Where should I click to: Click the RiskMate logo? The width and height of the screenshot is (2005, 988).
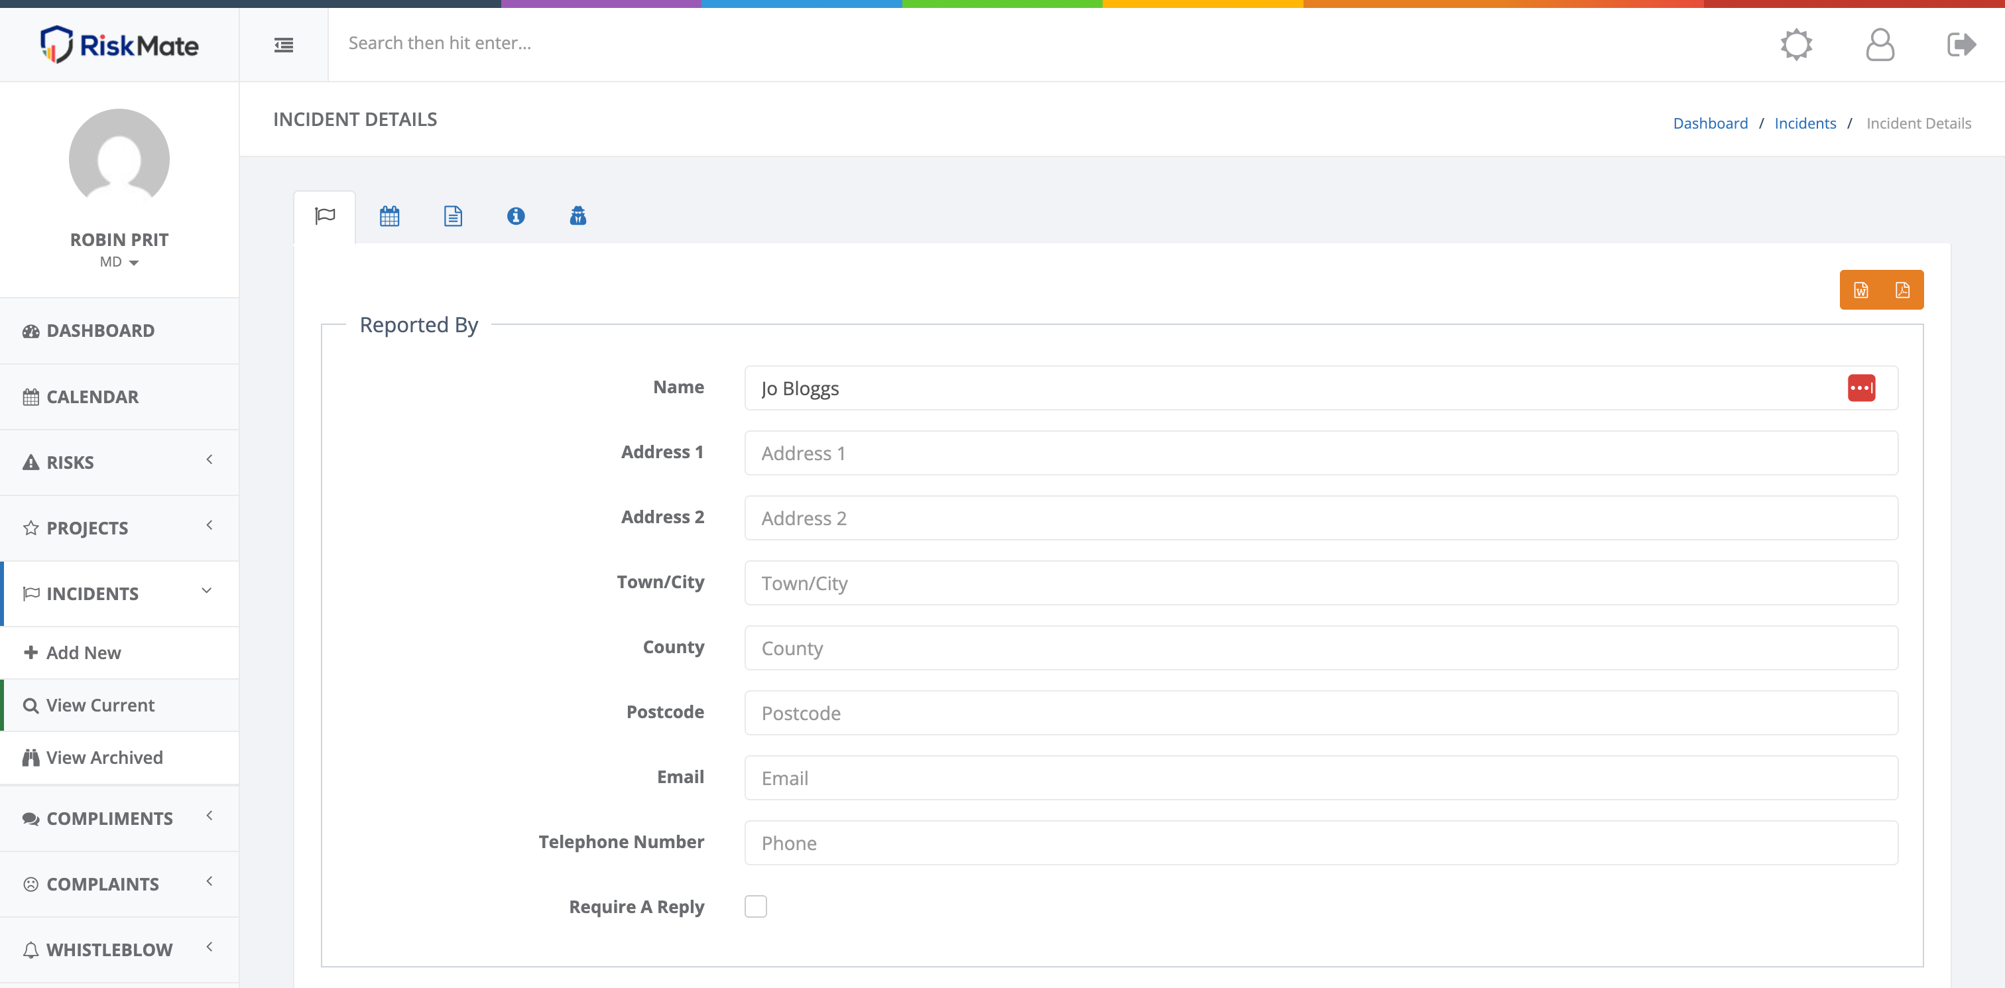tap(119, 44)
